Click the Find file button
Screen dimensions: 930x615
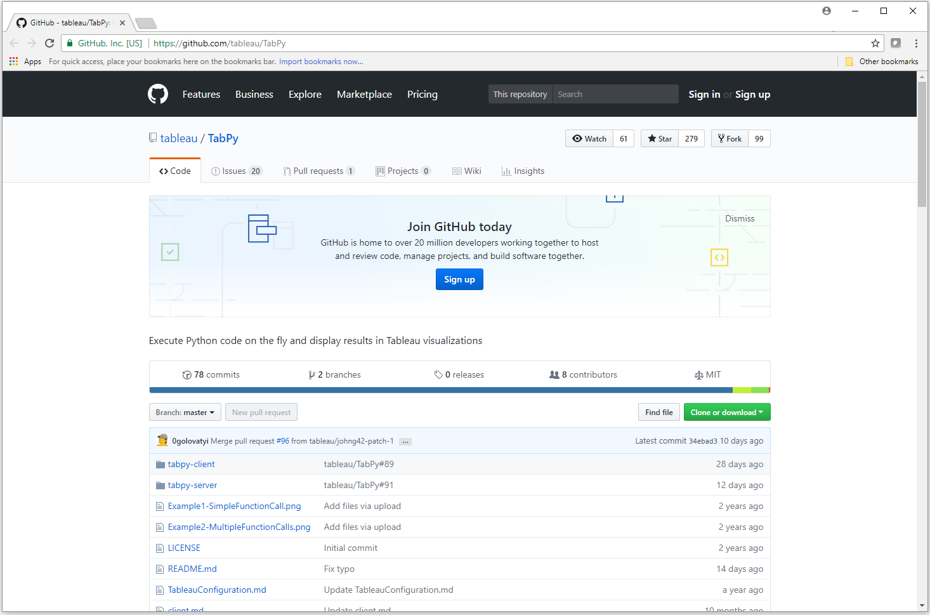click(659, 412)
